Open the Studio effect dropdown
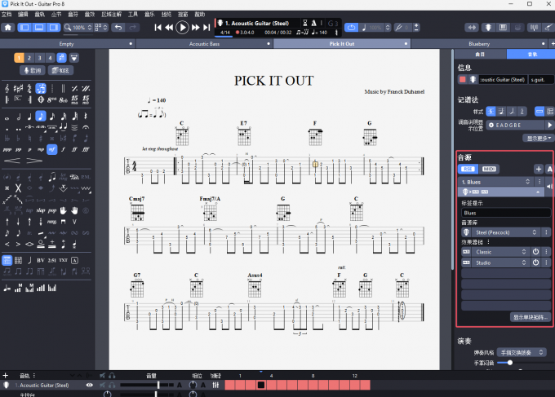The height and width of the screenshot is (397, 555). [501, 262]
